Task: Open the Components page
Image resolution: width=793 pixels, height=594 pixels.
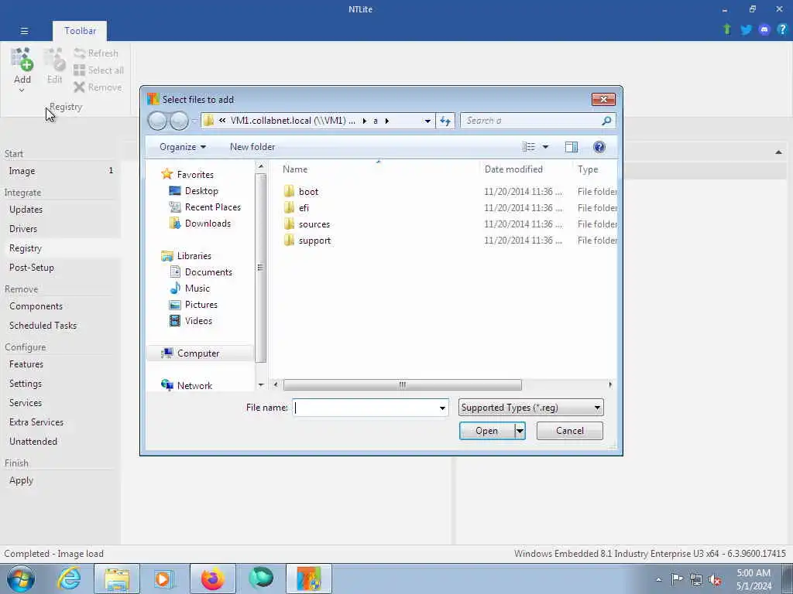Action: click(36, 306)
